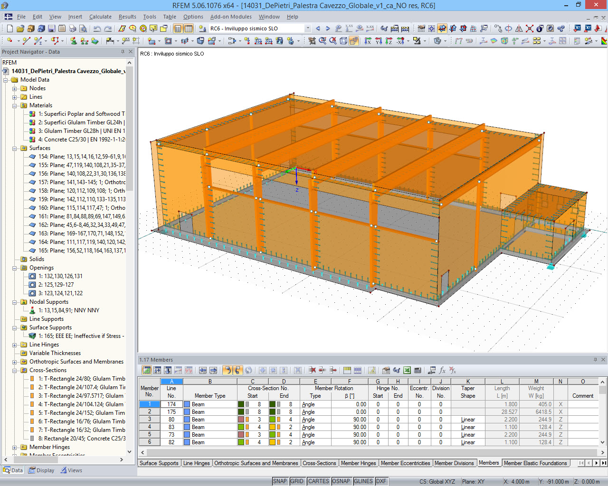Select the New model icon

(x=9, y=28)
